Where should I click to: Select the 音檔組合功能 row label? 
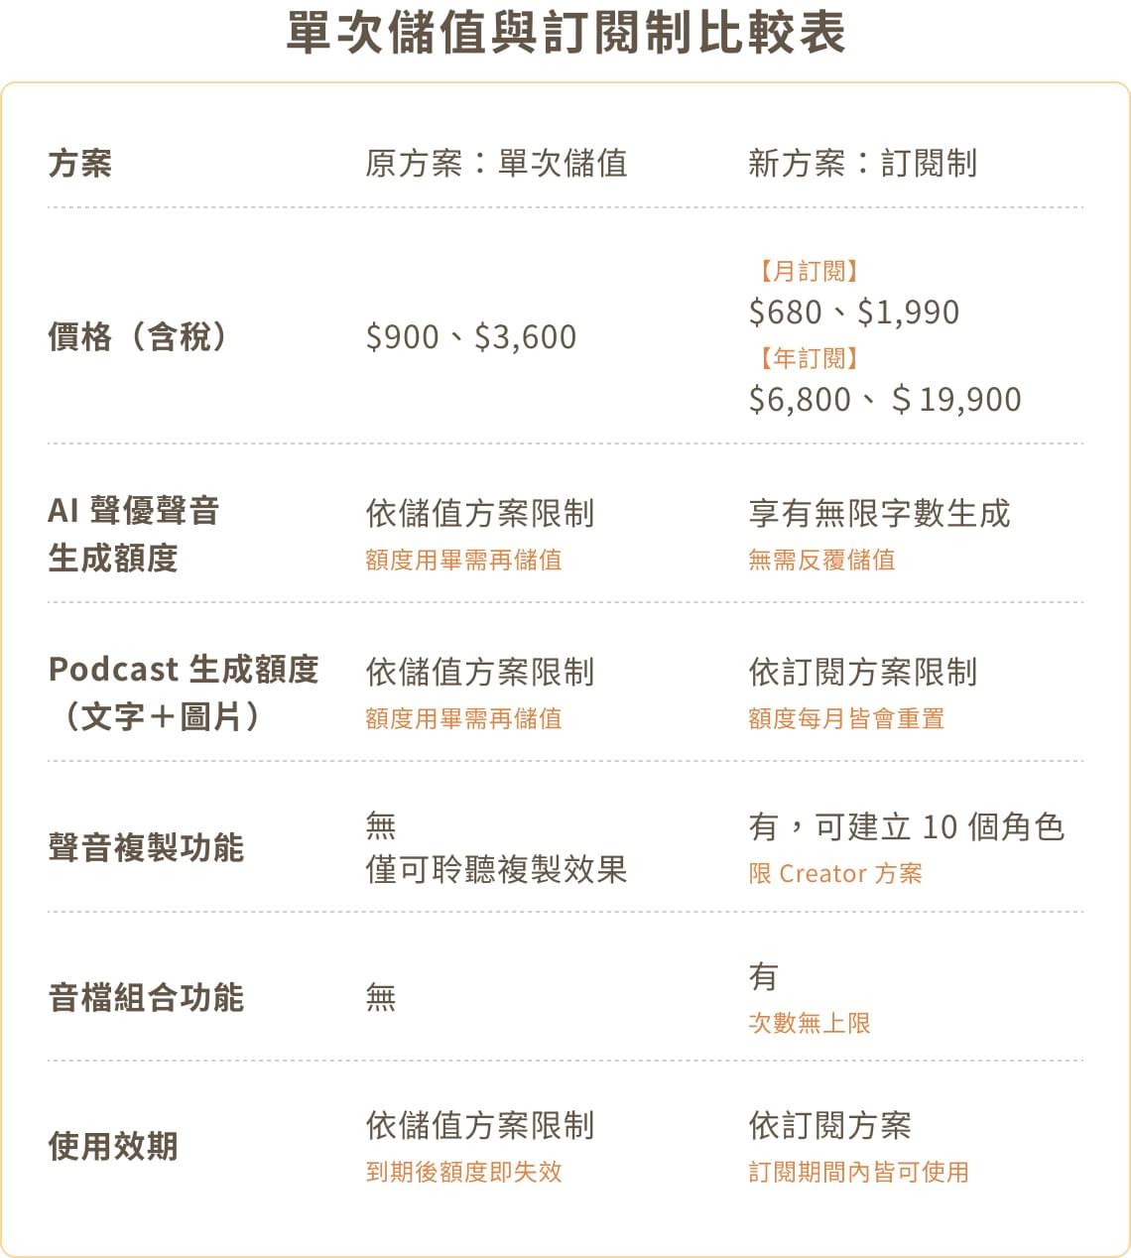146,997
